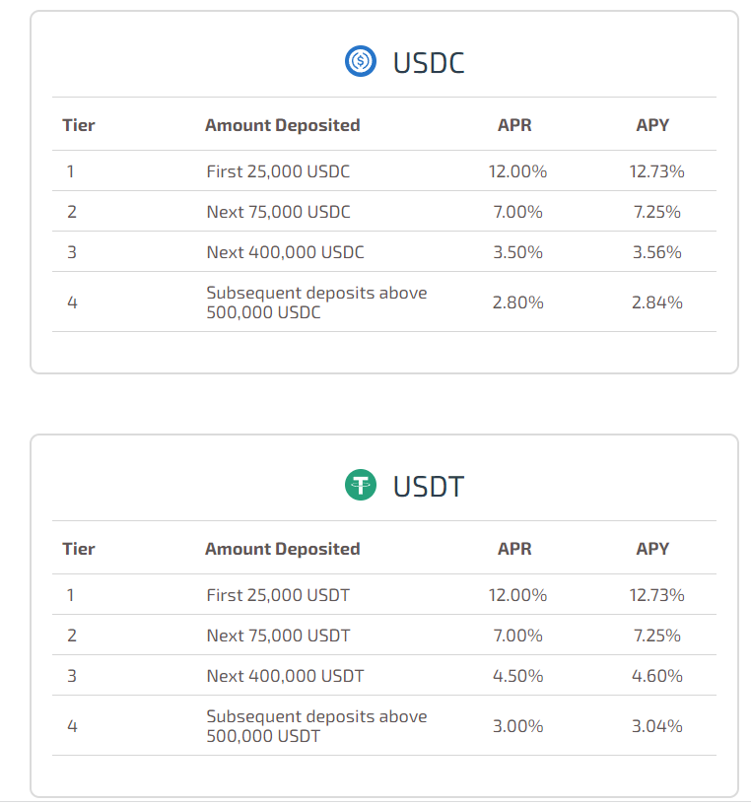The height and width of the screenshot is (804, 751).
Task: Click USDC tier 2 APY 7.25%
Action: pos(656,212)
